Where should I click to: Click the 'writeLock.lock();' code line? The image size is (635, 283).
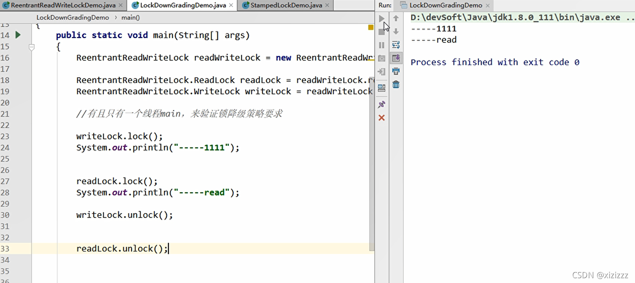119,136
